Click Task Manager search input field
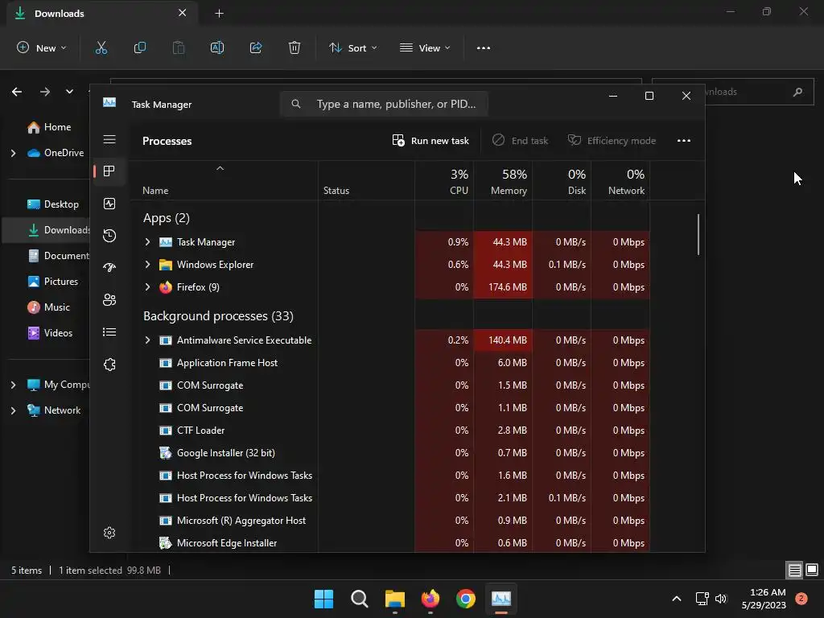Viewport: 824px width, 618px height. click(384, 104)
